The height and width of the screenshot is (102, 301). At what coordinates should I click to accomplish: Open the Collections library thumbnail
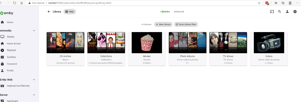point(106,43)
